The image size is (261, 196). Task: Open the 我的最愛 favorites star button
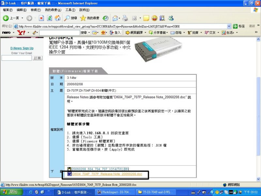click(89, 18)
